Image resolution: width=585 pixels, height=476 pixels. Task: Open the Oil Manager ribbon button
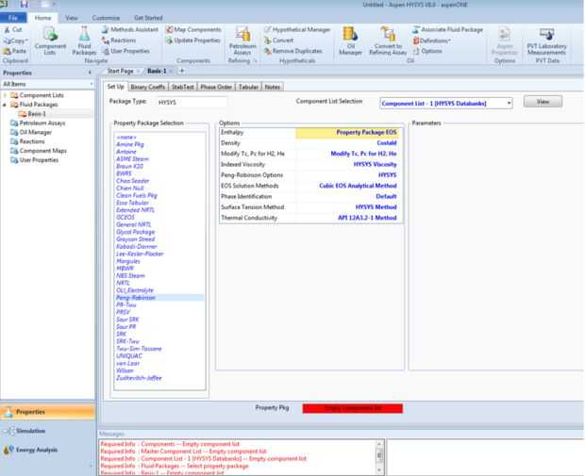350,41
